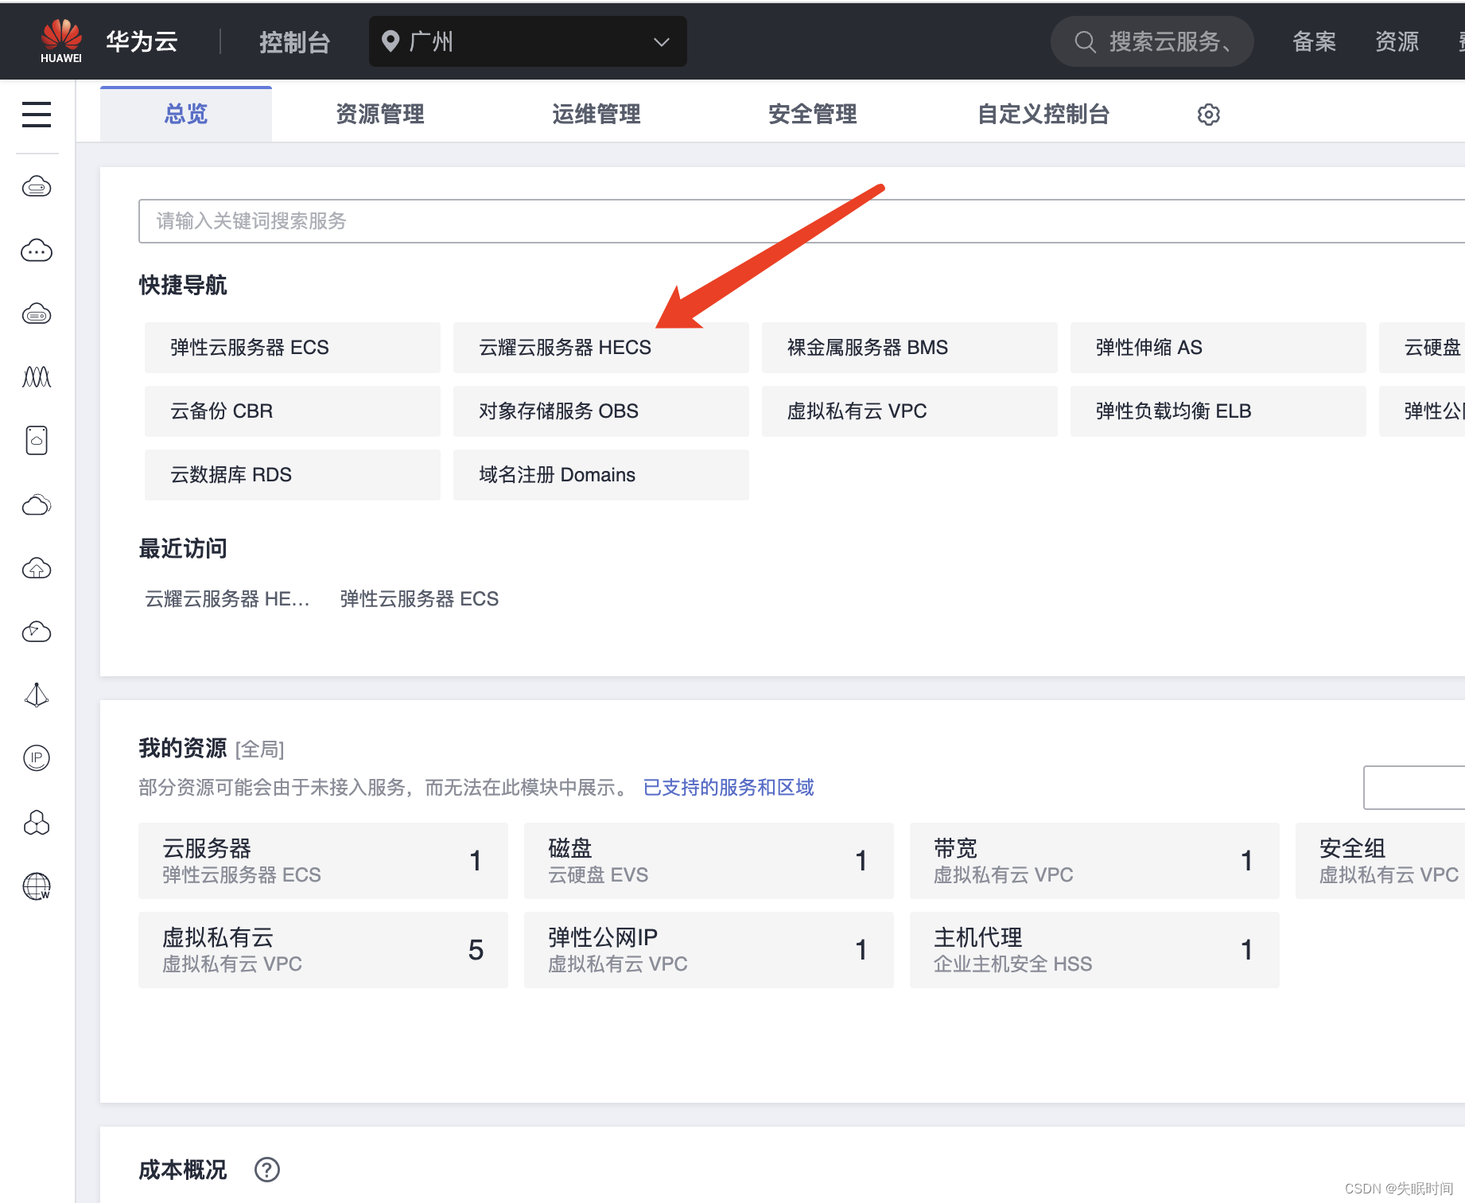Image resolution: width=1465 pixels, height=1203 pixels.
Task: Click 备案 in the top bar
Action: click(1314, 41)
